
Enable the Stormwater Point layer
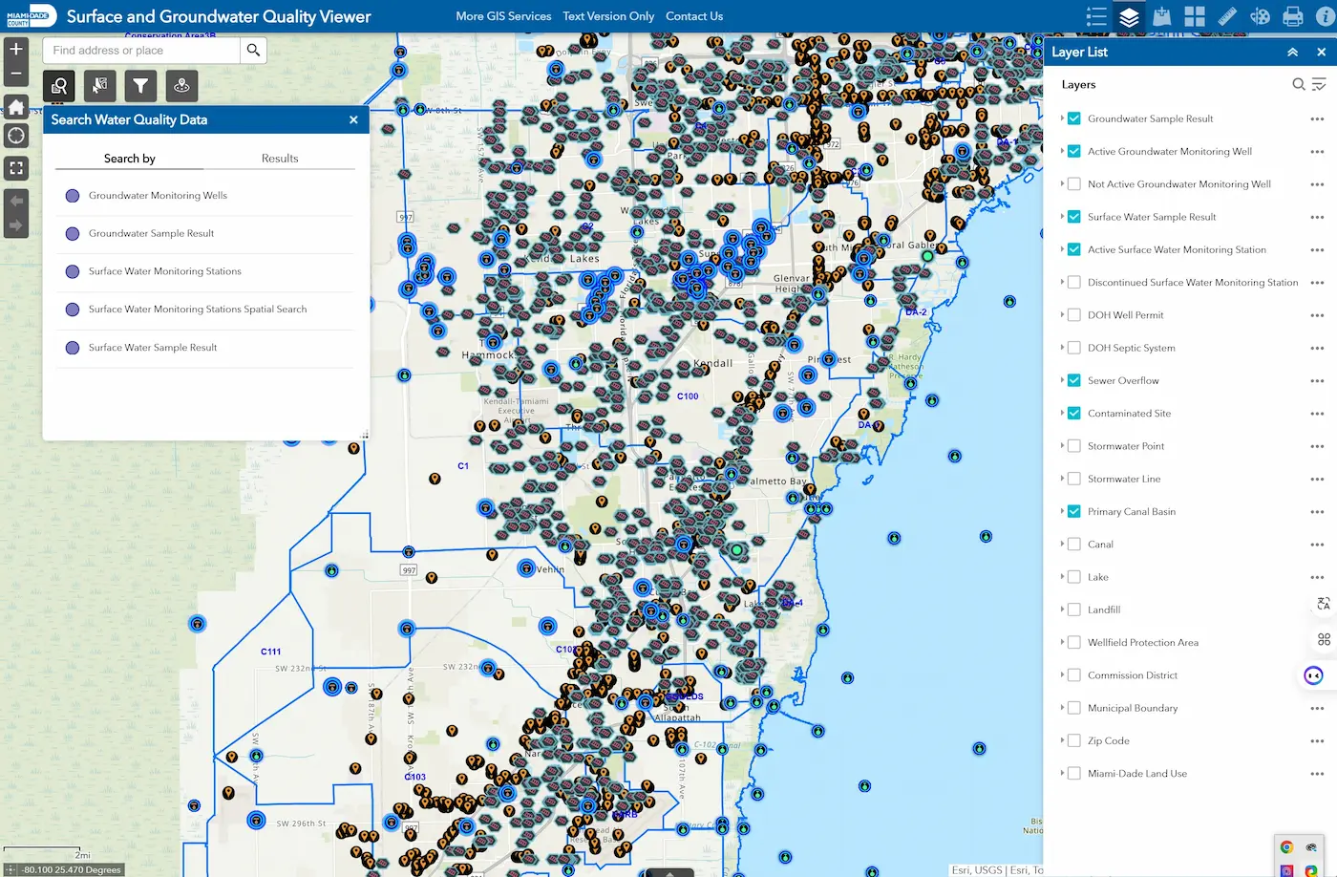(x=1073, y=446)
